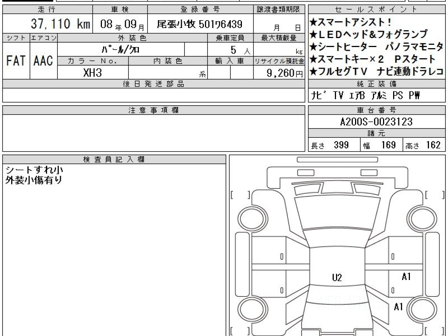Click the セールスポイント header
Screen dimensions: 448x336
(377, 10)
